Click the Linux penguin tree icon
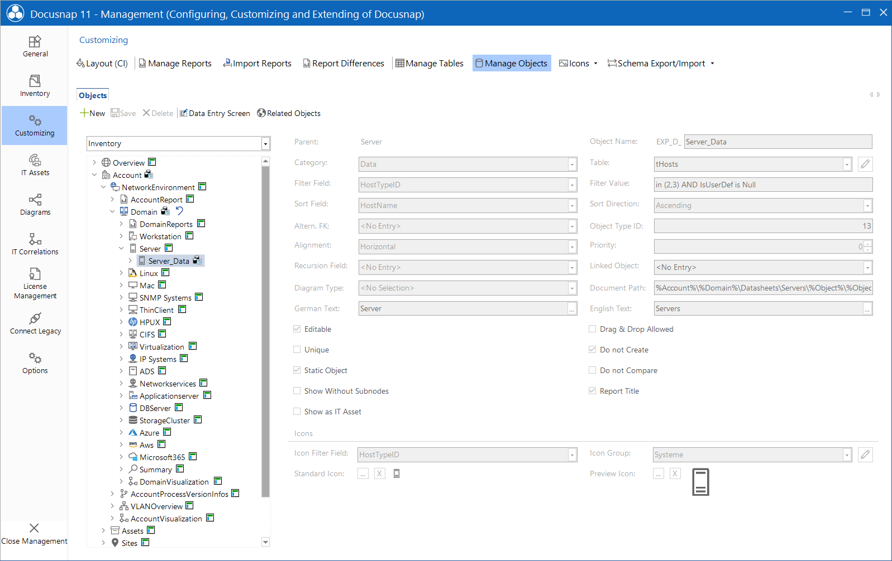This screenshot has height=561, width=892. [133, 273]
